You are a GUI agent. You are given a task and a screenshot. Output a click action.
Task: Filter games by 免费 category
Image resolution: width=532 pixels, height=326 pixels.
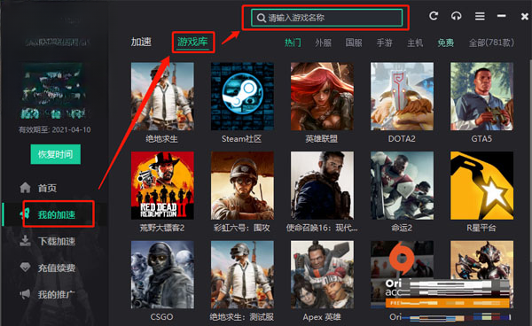click(x=445, y=43)
